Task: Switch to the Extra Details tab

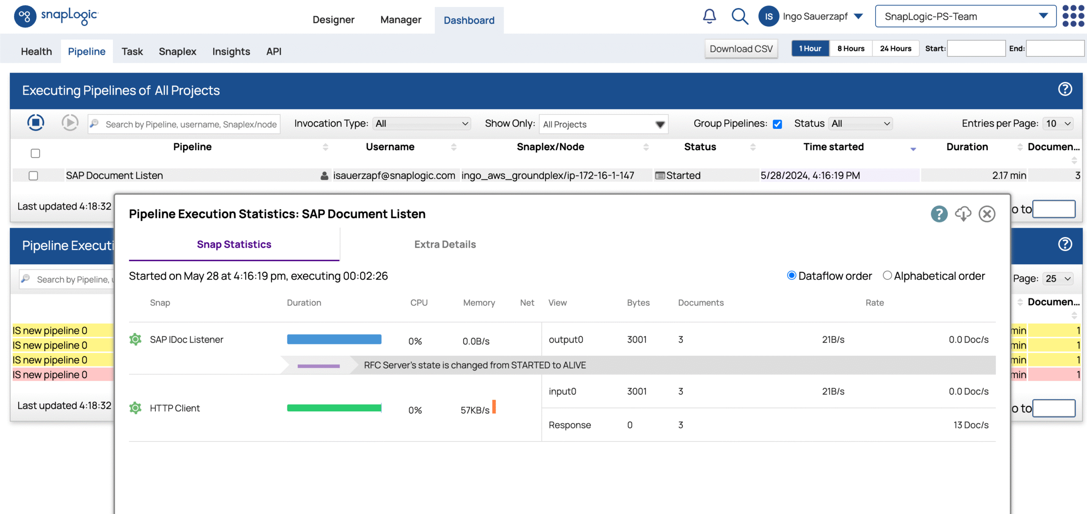Action: [x=445, y=244]
